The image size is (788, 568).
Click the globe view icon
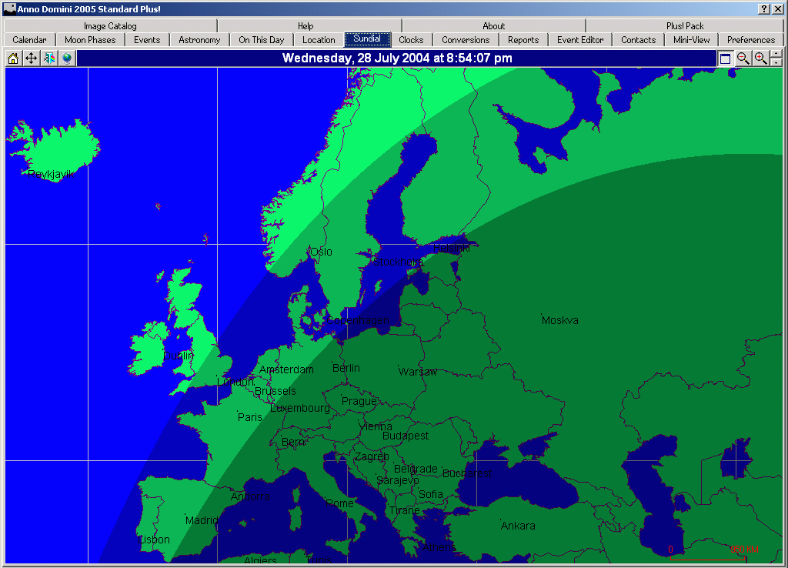[67, 58]
